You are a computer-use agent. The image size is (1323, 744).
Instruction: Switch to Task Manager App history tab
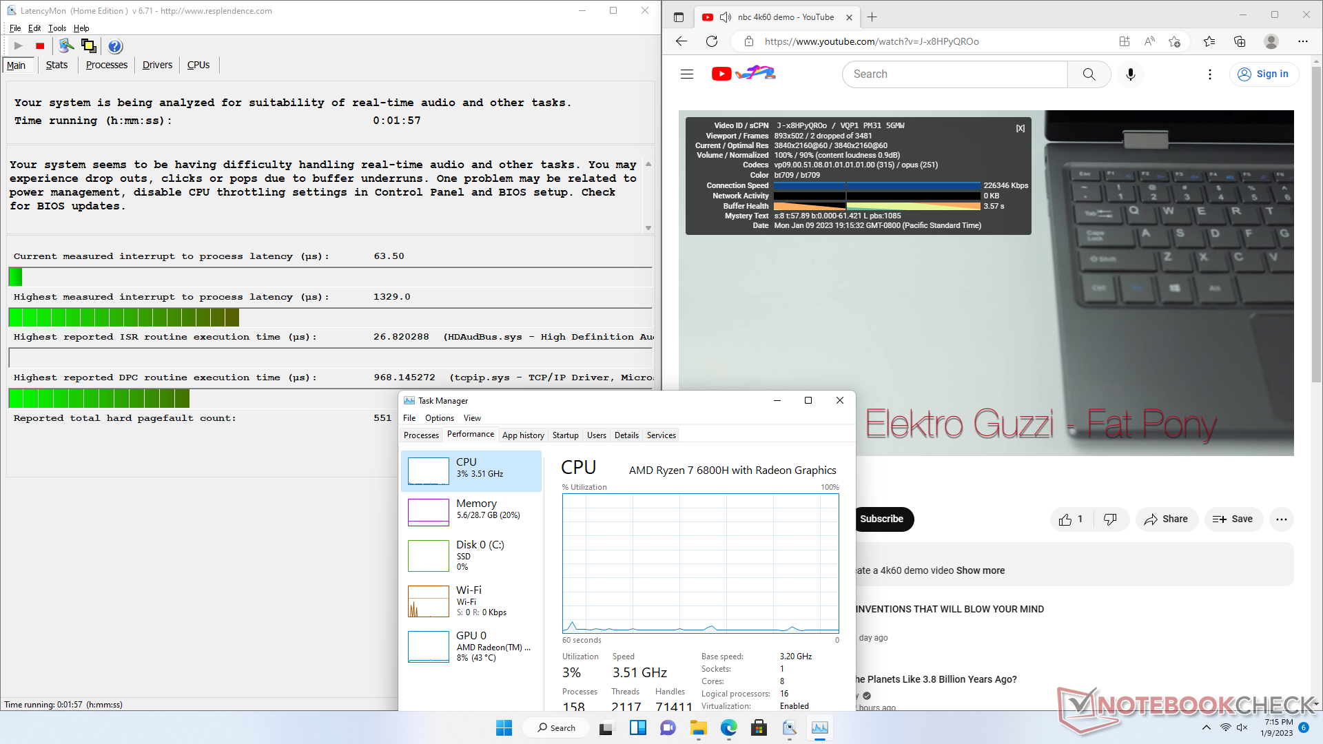click(x=523, y=435)
